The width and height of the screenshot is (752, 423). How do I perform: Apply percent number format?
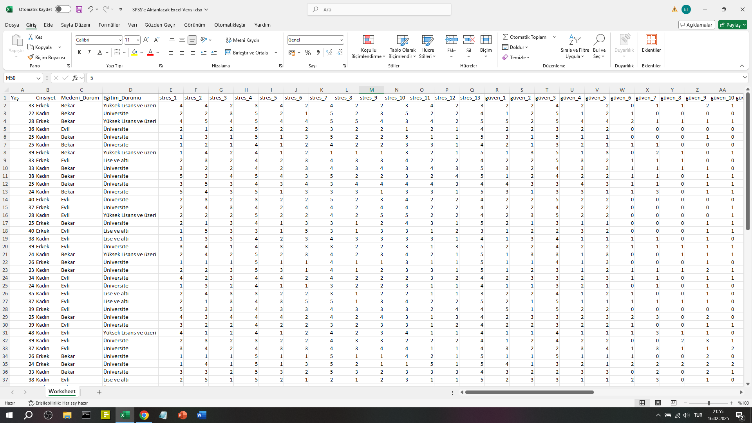point(308,52)
